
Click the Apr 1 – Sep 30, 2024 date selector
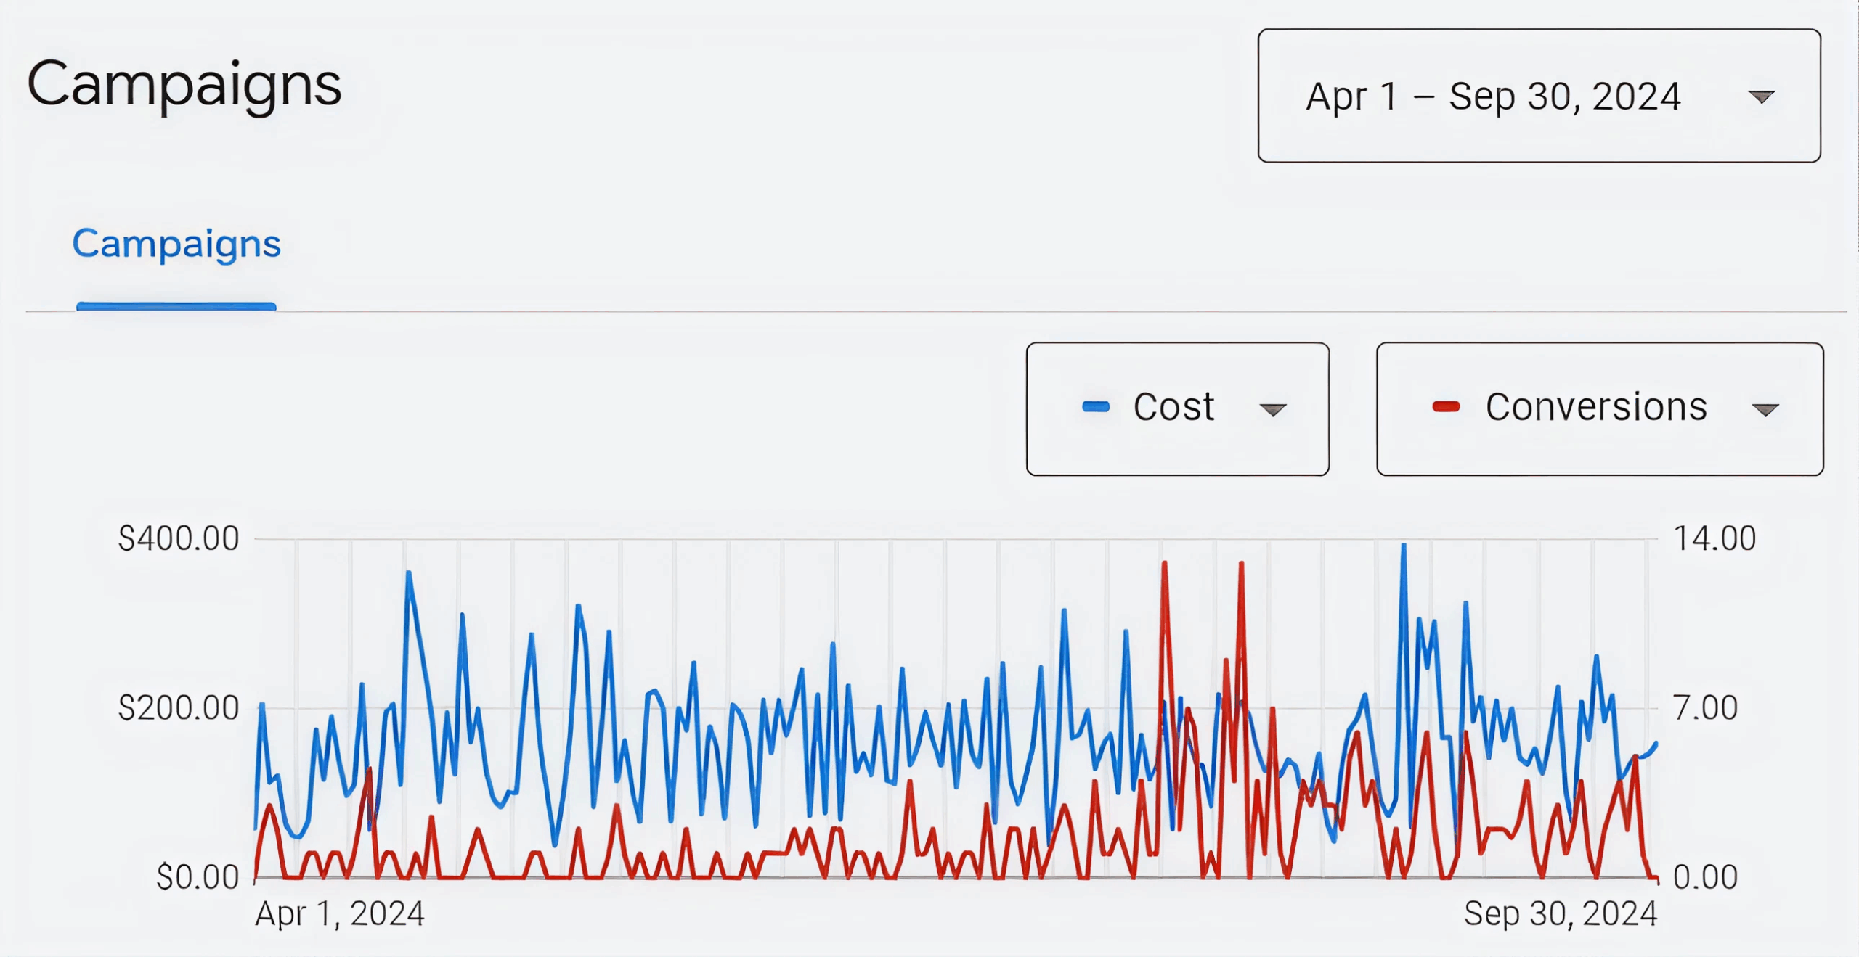1539,96
